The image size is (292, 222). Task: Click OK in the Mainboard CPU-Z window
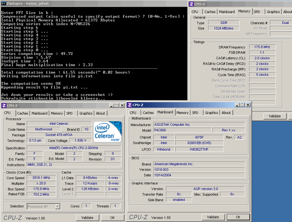coord(238,217)
